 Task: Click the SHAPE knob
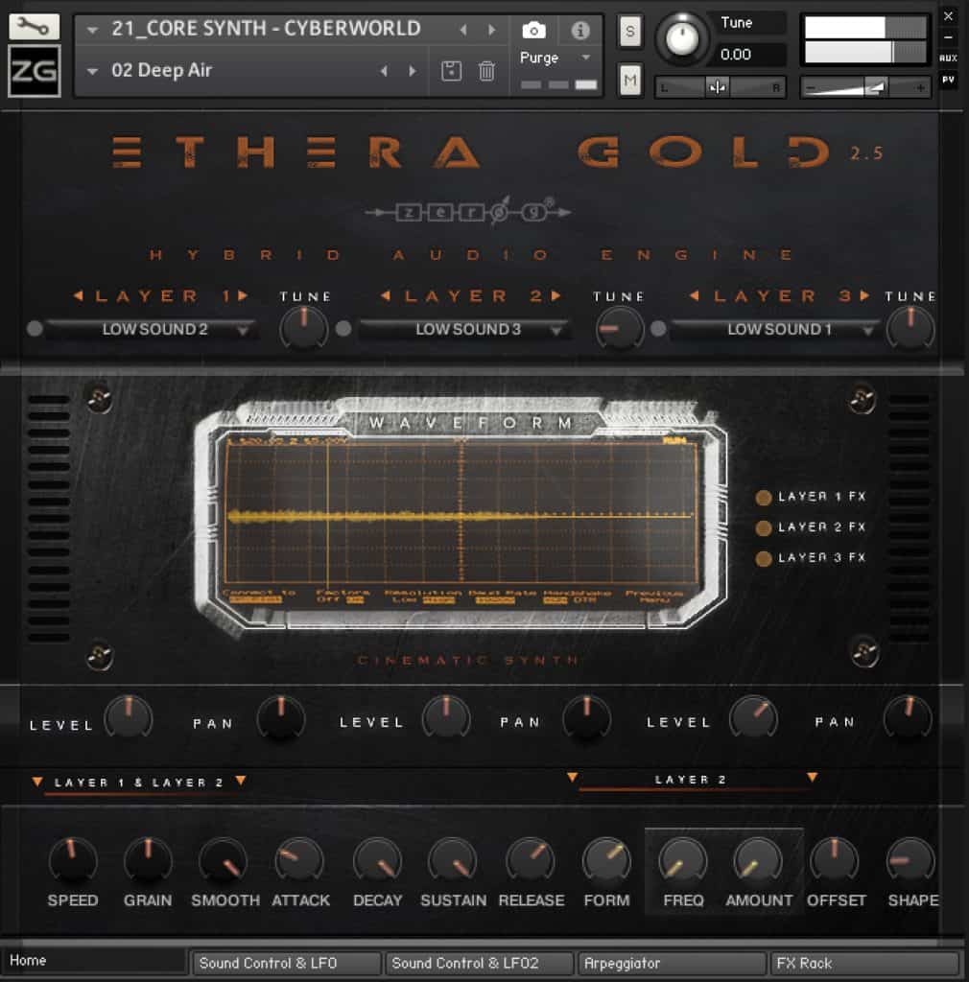click(x=910, y=860)
